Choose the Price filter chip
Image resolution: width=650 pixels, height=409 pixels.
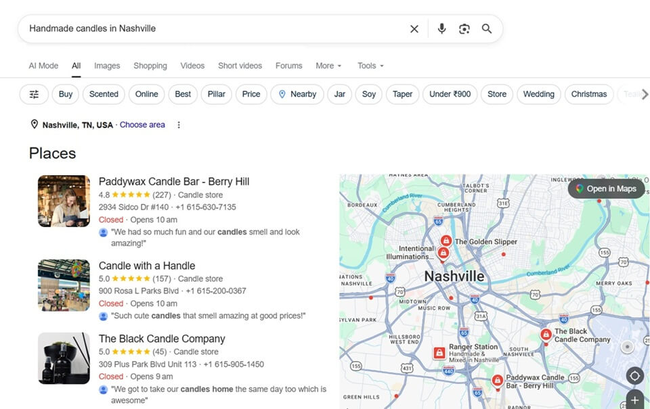point(251,95)
